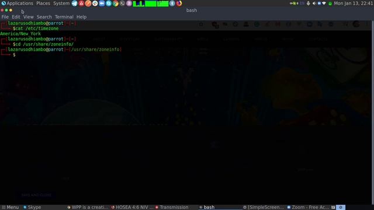Open the Bluetooth applet icon
The height and width of the screenshot is (210, 374).
[x=172, y=3]
